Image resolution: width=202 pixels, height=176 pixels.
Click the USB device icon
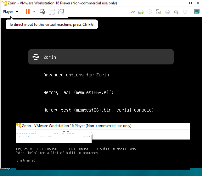tap(185, 12)
